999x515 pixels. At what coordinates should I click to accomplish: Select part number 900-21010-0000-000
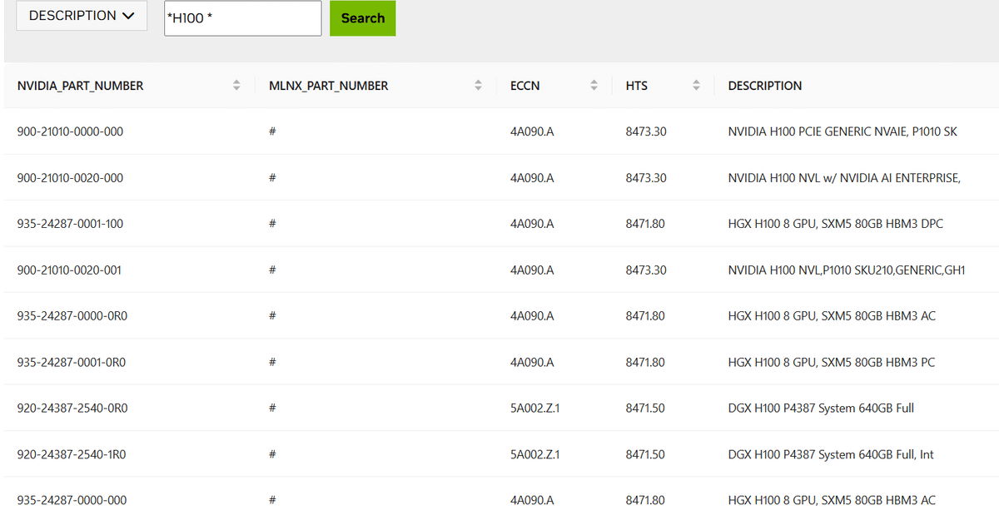coord(70,131)
